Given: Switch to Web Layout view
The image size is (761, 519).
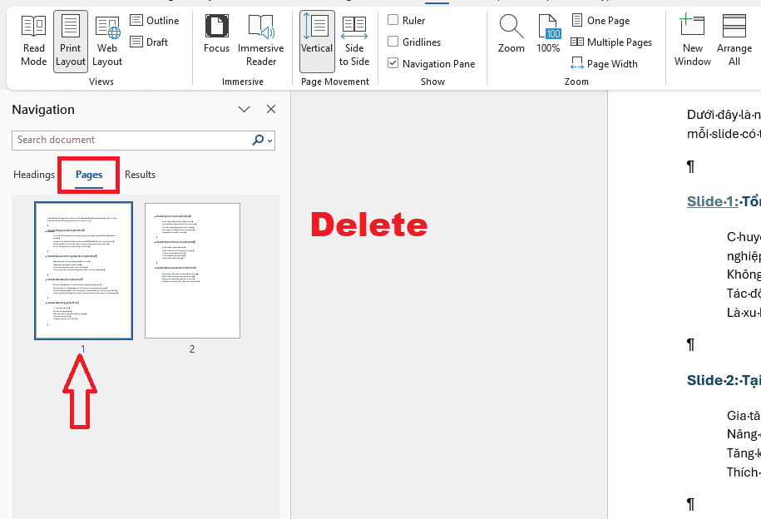Looking at the screenshot, I should 107,42.
